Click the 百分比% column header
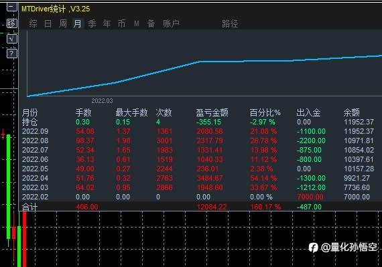This screenshot has width=382, height=267. [265, 112]
